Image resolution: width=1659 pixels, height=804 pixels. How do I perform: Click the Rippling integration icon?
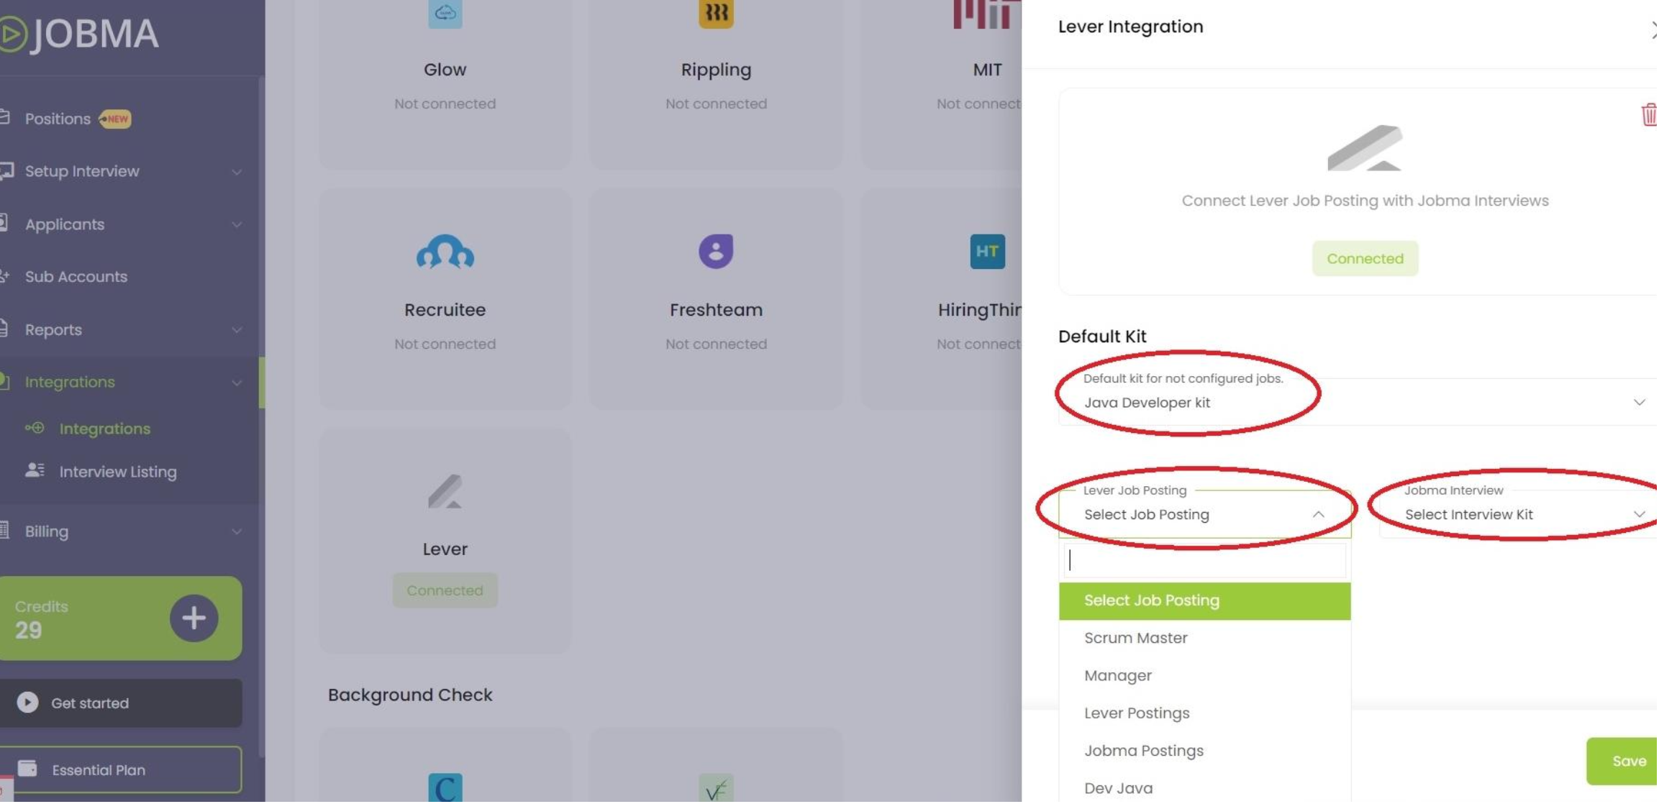(x=717, y=12)
